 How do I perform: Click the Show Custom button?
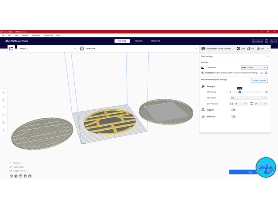coord(259,81)
